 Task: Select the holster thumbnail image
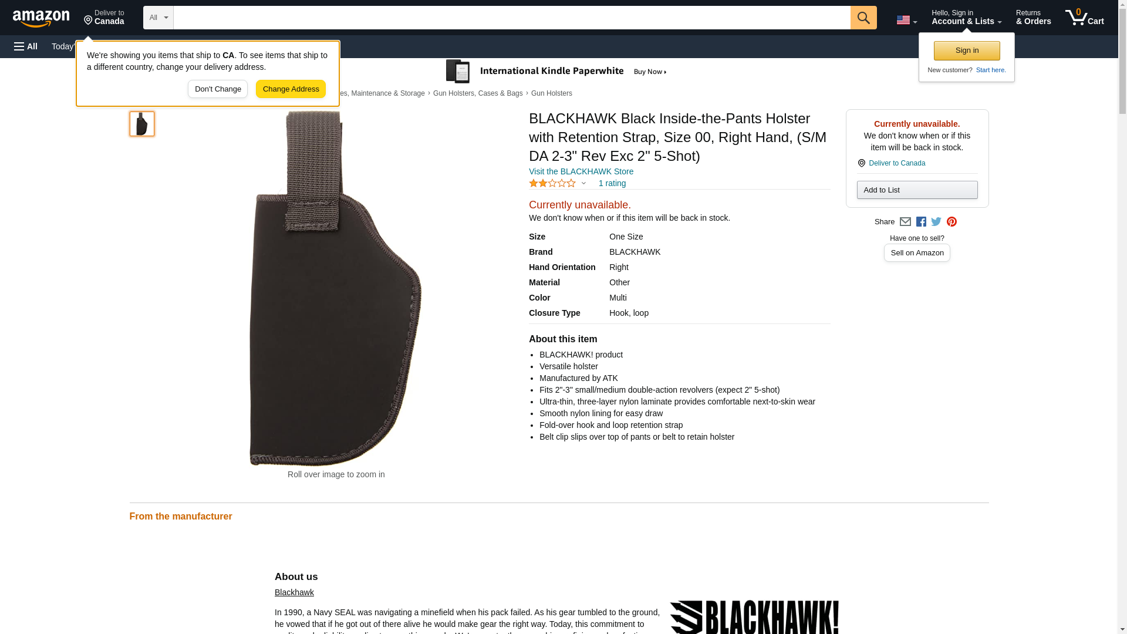pos(142,124)
